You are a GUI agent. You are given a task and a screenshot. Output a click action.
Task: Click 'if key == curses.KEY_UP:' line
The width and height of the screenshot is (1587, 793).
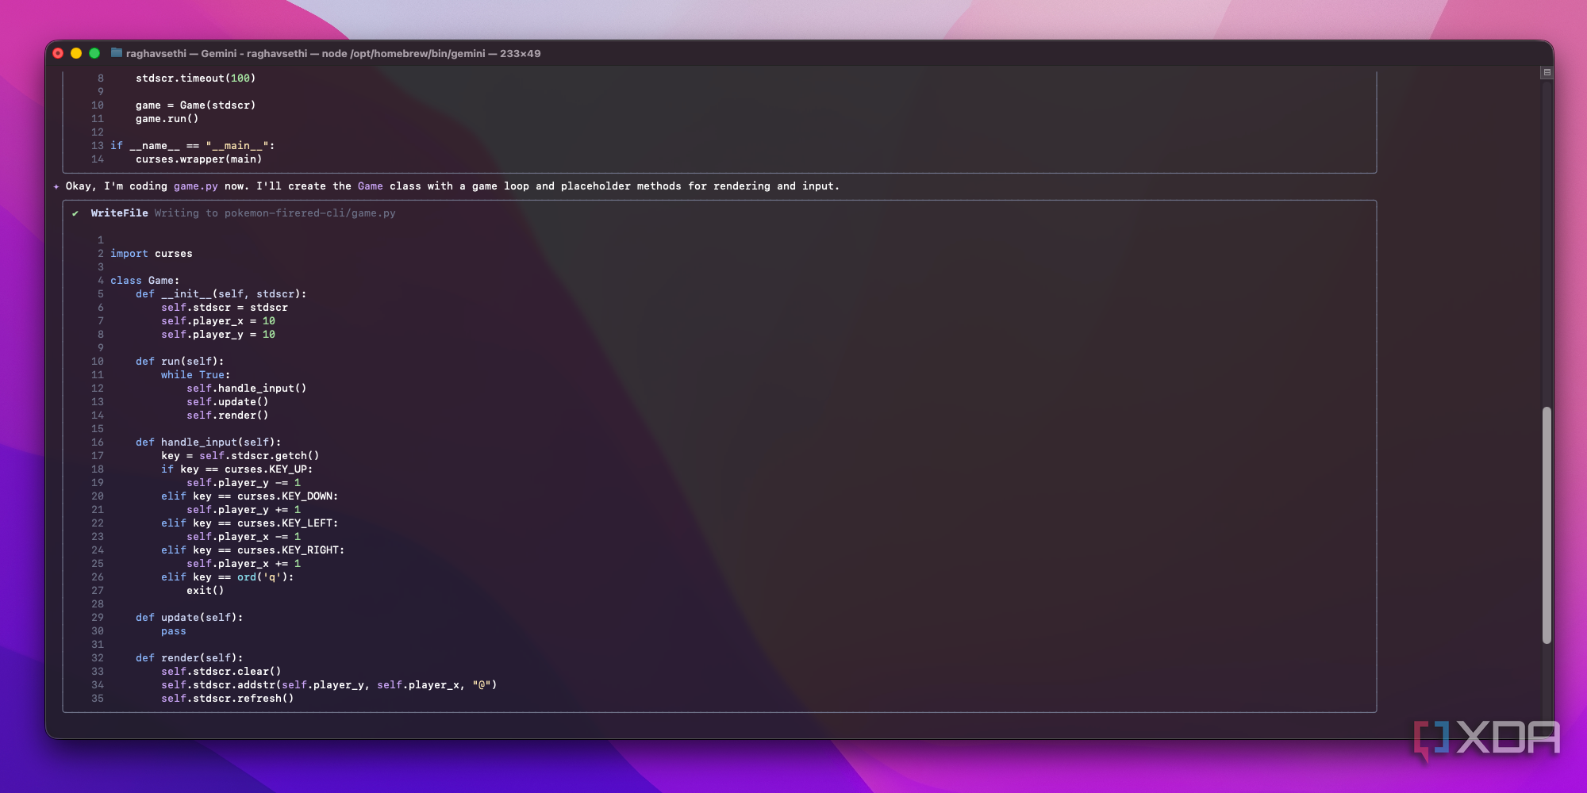pos(237,469)
